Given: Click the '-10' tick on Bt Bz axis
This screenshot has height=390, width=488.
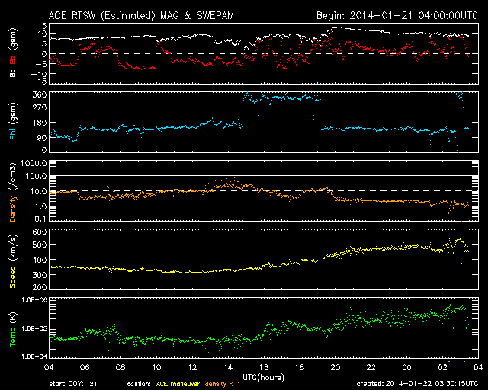Looking at the screenshot, I should pos(39,74).
